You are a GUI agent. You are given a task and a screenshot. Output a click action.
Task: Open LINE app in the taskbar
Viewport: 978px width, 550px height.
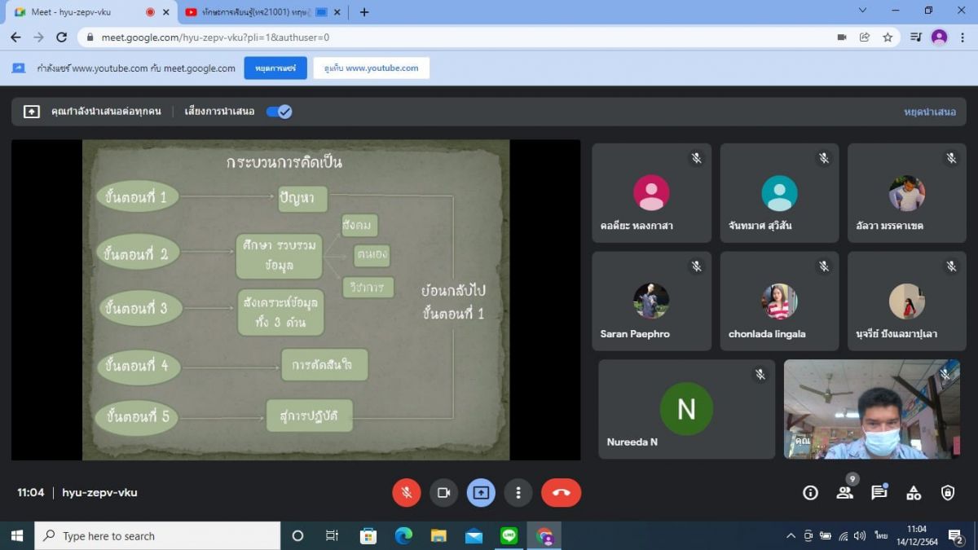(x=510, y=535)
